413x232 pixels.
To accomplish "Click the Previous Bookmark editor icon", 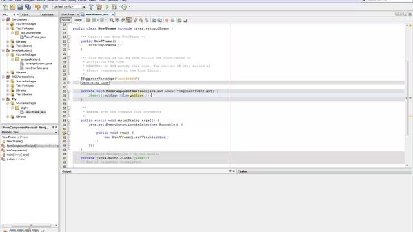I will [x=136, y=20].
